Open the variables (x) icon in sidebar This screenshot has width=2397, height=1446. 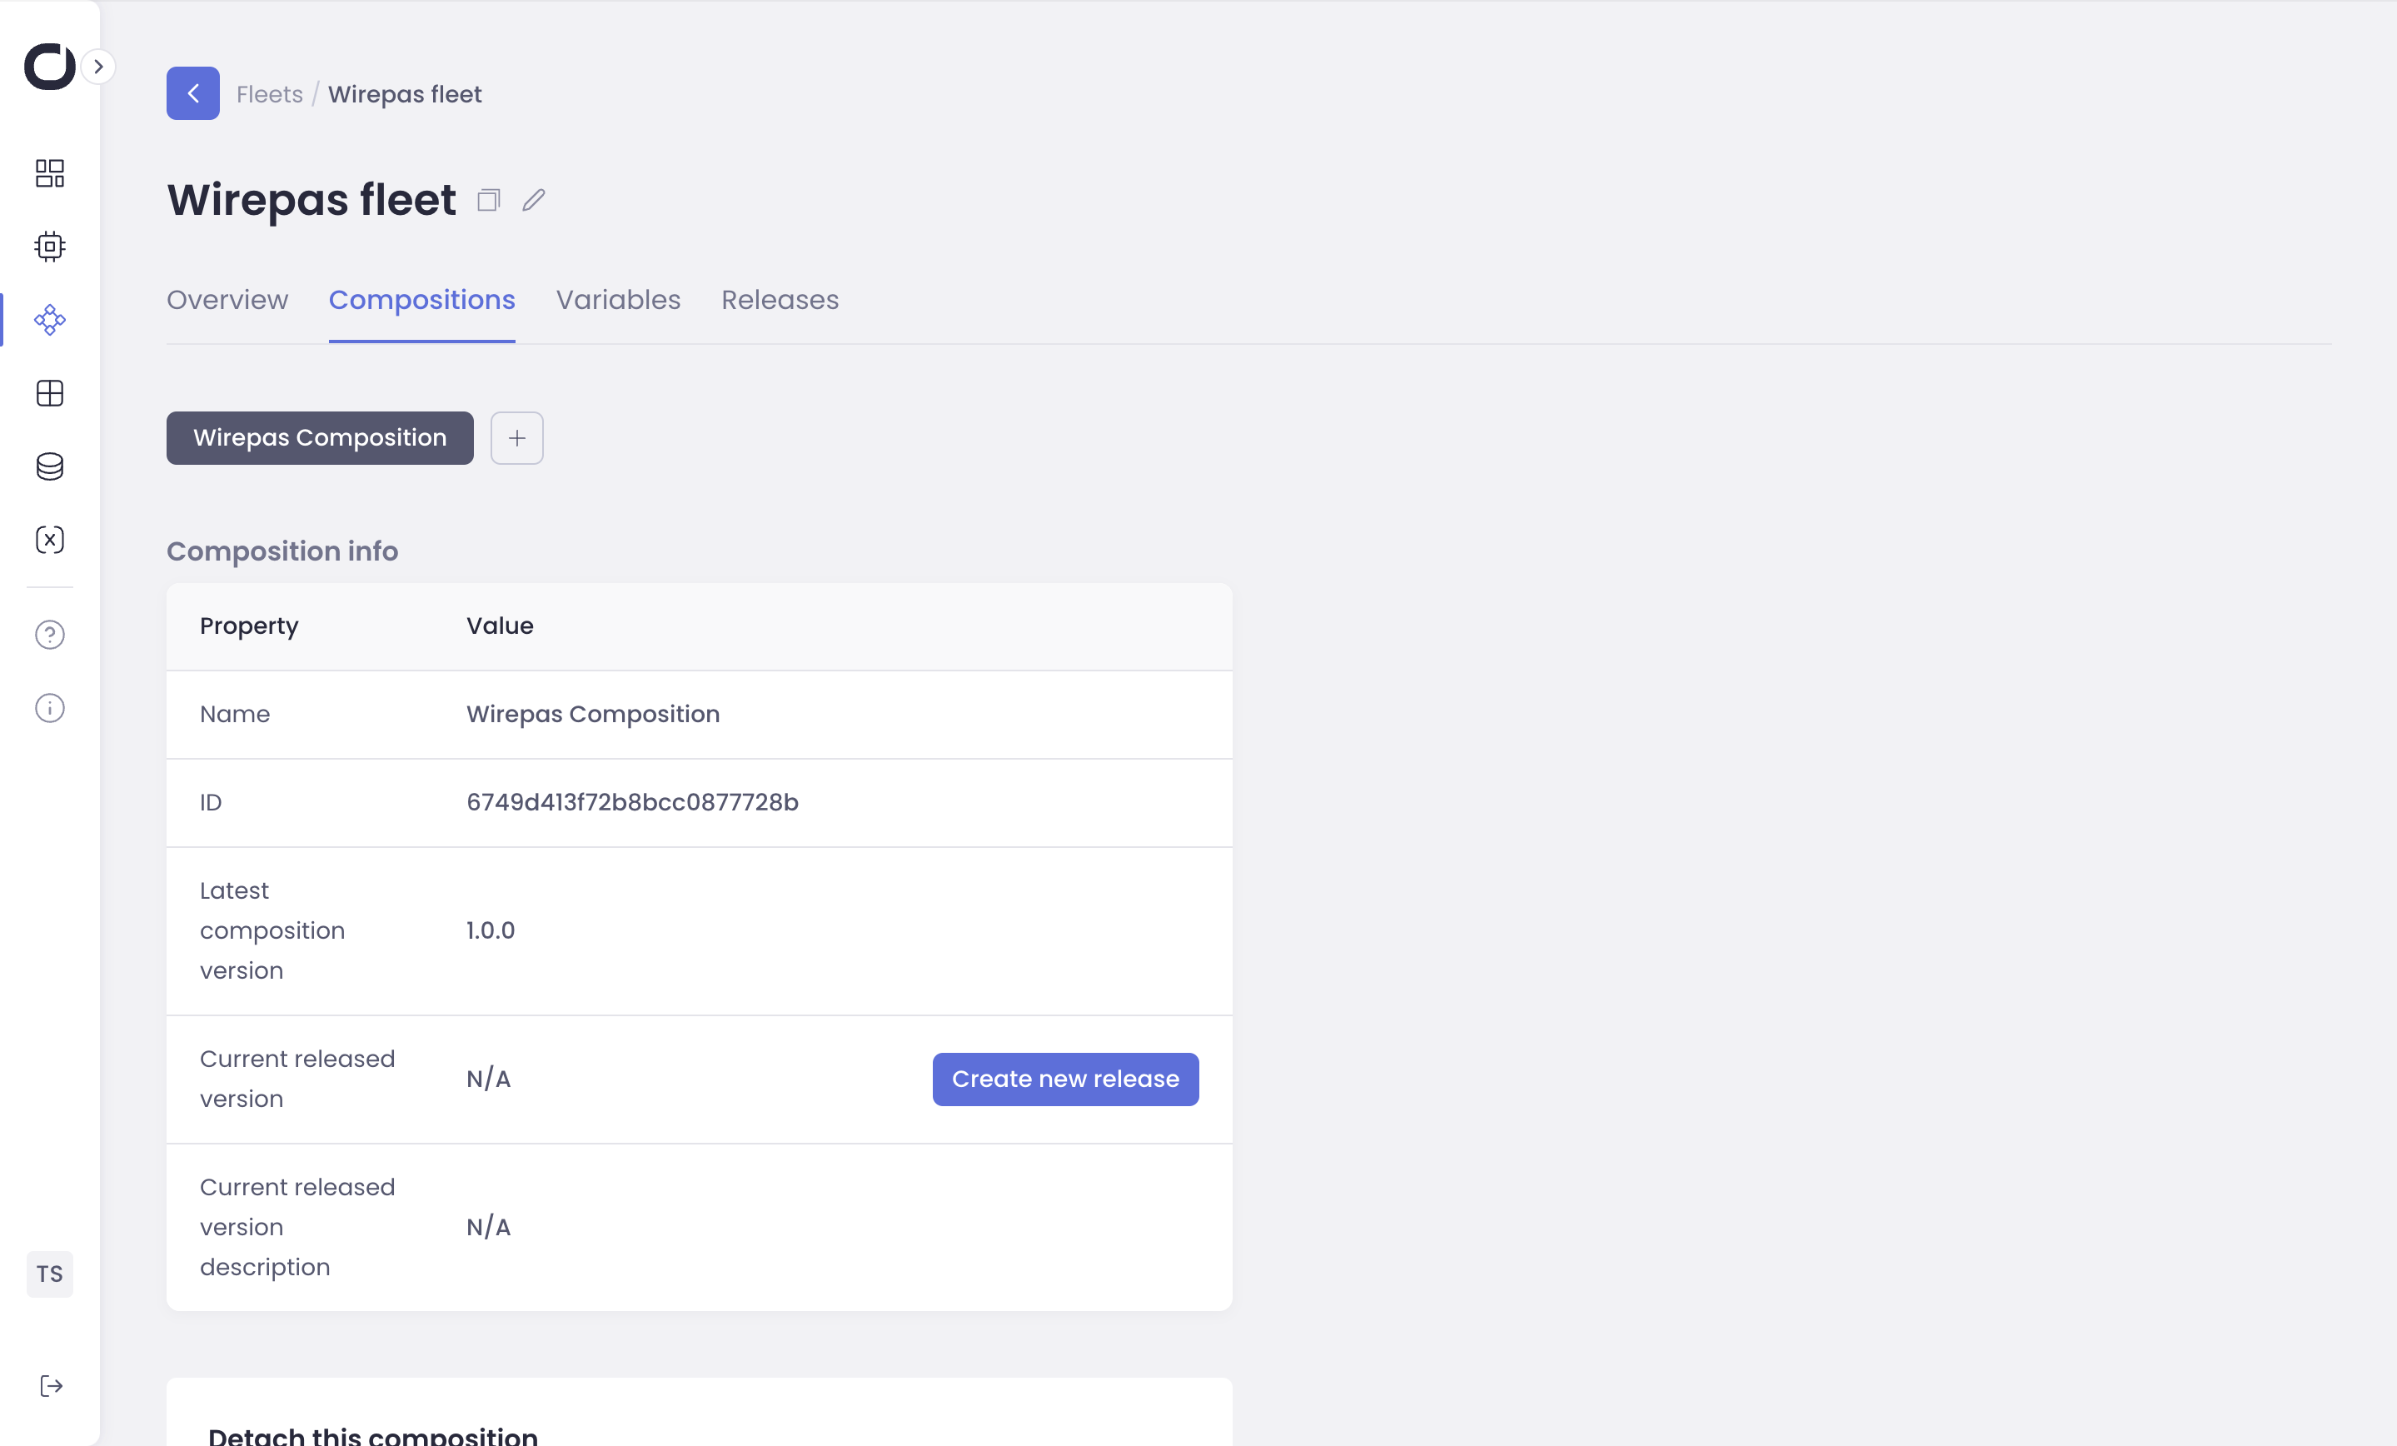tap(50, 540)
